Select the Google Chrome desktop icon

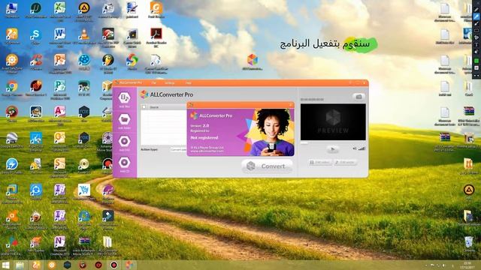(12, 87)
